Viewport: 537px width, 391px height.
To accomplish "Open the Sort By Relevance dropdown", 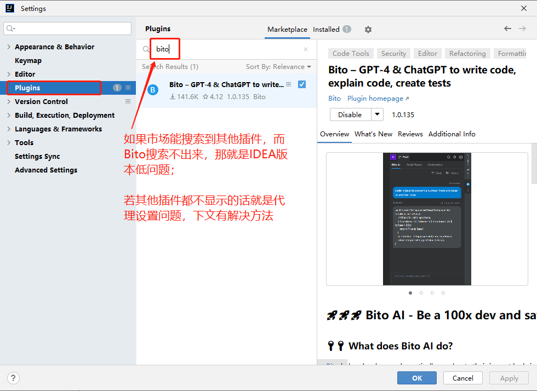I will click(x=278, y=67).
